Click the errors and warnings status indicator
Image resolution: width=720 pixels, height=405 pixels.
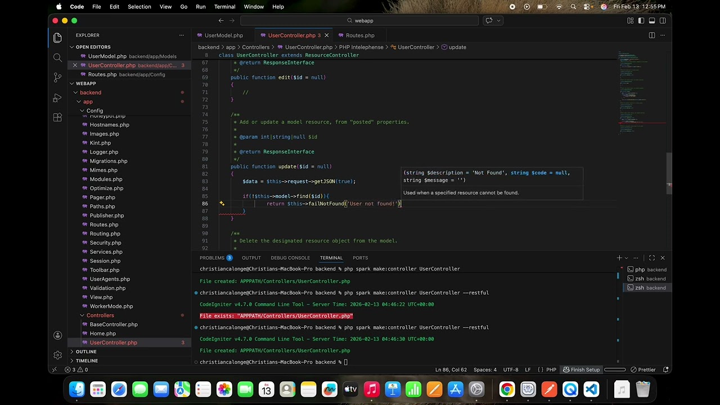76,370
